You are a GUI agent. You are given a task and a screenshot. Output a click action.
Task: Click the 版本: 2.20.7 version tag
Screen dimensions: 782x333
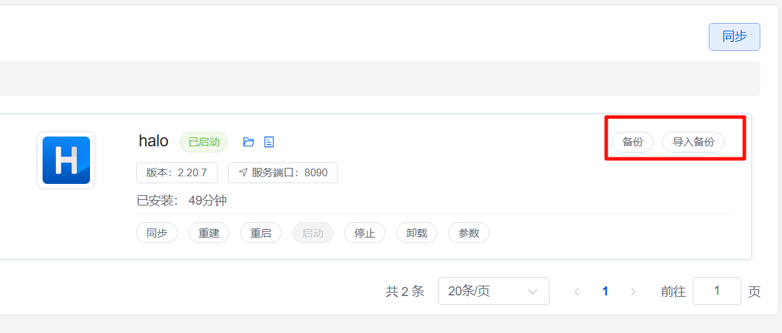pos(176,173)
